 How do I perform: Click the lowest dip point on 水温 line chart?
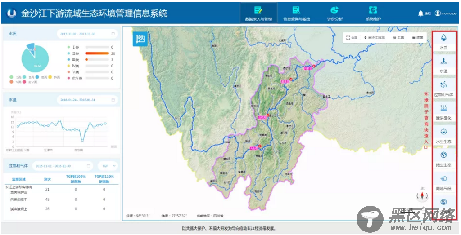coord(83,141)
